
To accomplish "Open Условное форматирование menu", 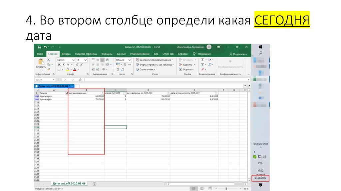I will point(155,60).
